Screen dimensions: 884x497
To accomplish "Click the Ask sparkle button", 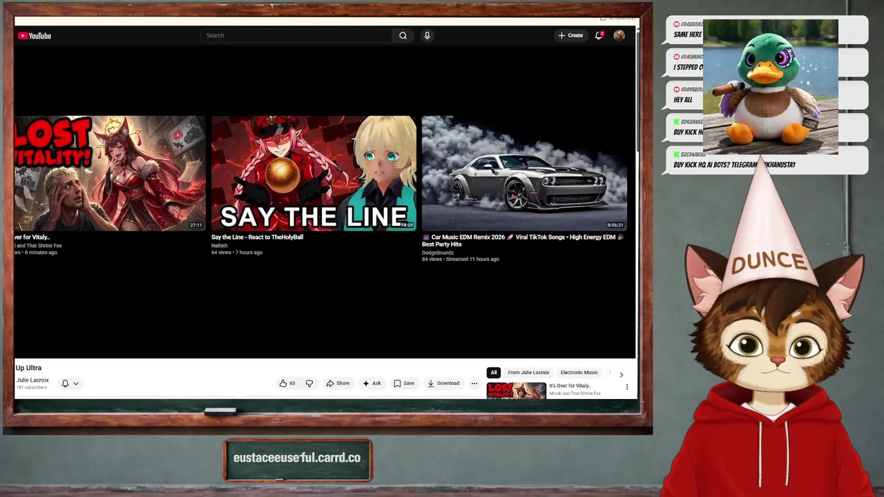I will 372,383.
